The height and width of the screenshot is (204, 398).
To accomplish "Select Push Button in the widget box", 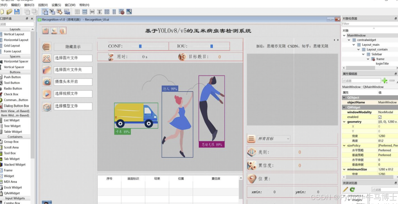I will click(x=12, y=77).
